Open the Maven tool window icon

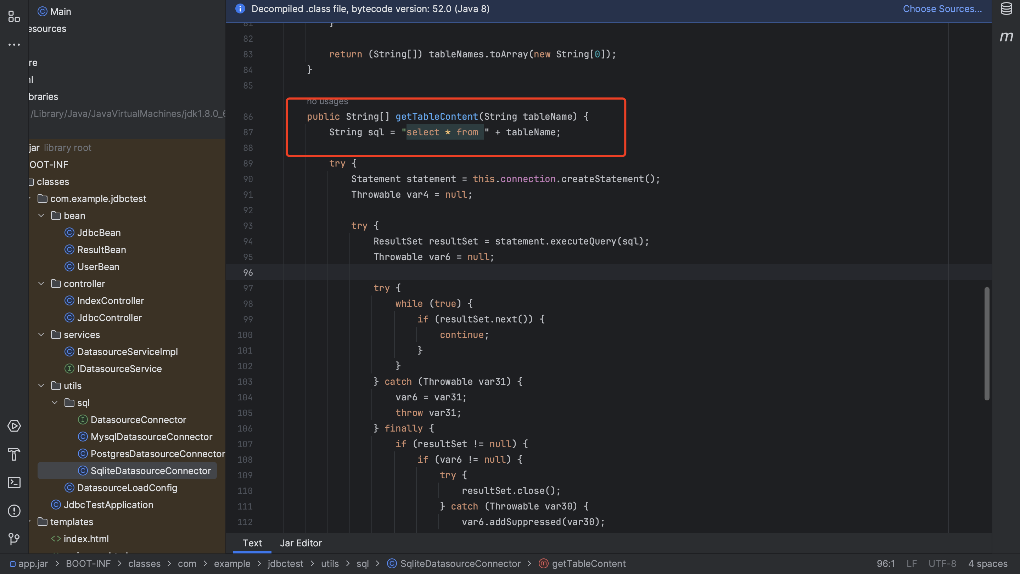point(1006,36)
